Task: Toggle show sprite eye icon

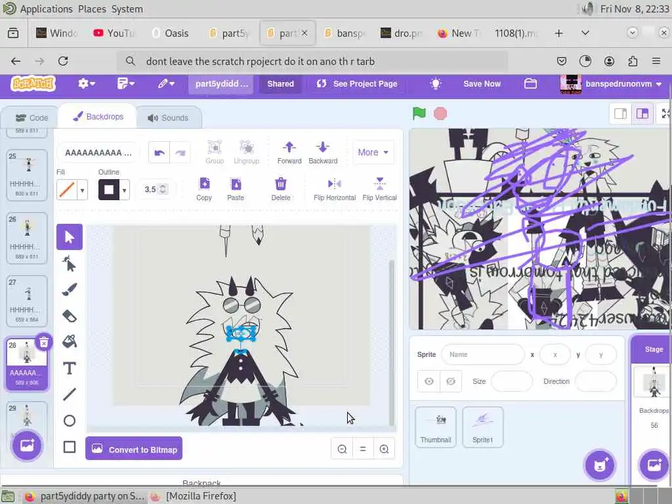Action: [x=429, y=381]
